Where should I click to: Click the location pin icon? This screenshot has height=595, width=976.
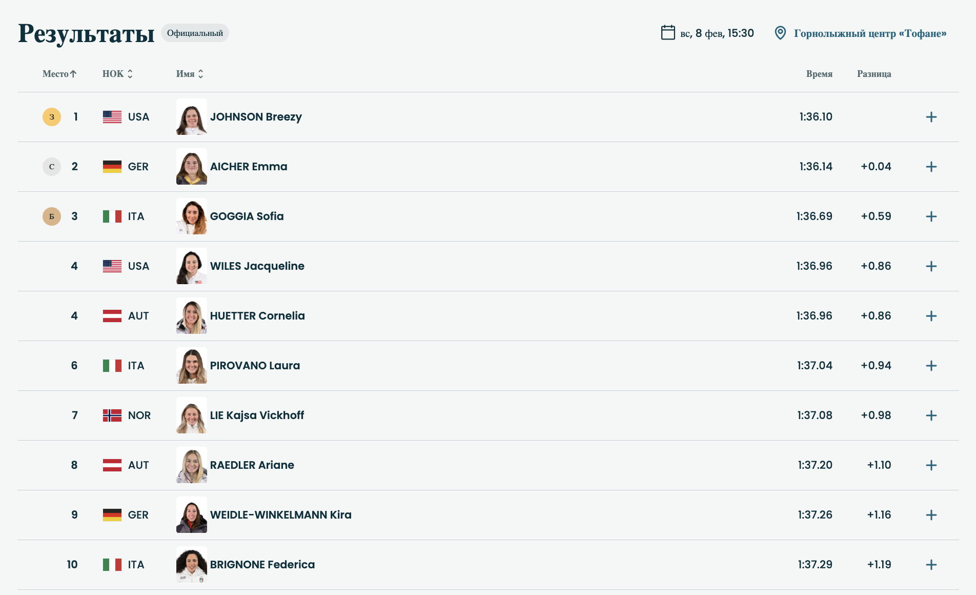click(780, 33)
